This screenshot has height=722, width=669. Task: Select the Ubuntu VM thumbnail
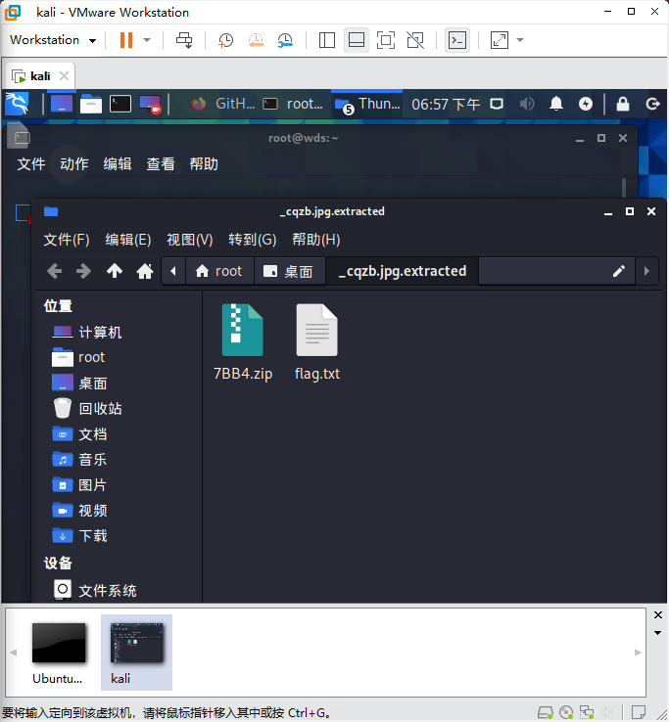[59, 653]
